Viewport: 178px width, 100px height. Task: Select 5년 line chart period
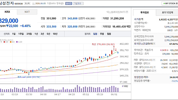(48, 34)
